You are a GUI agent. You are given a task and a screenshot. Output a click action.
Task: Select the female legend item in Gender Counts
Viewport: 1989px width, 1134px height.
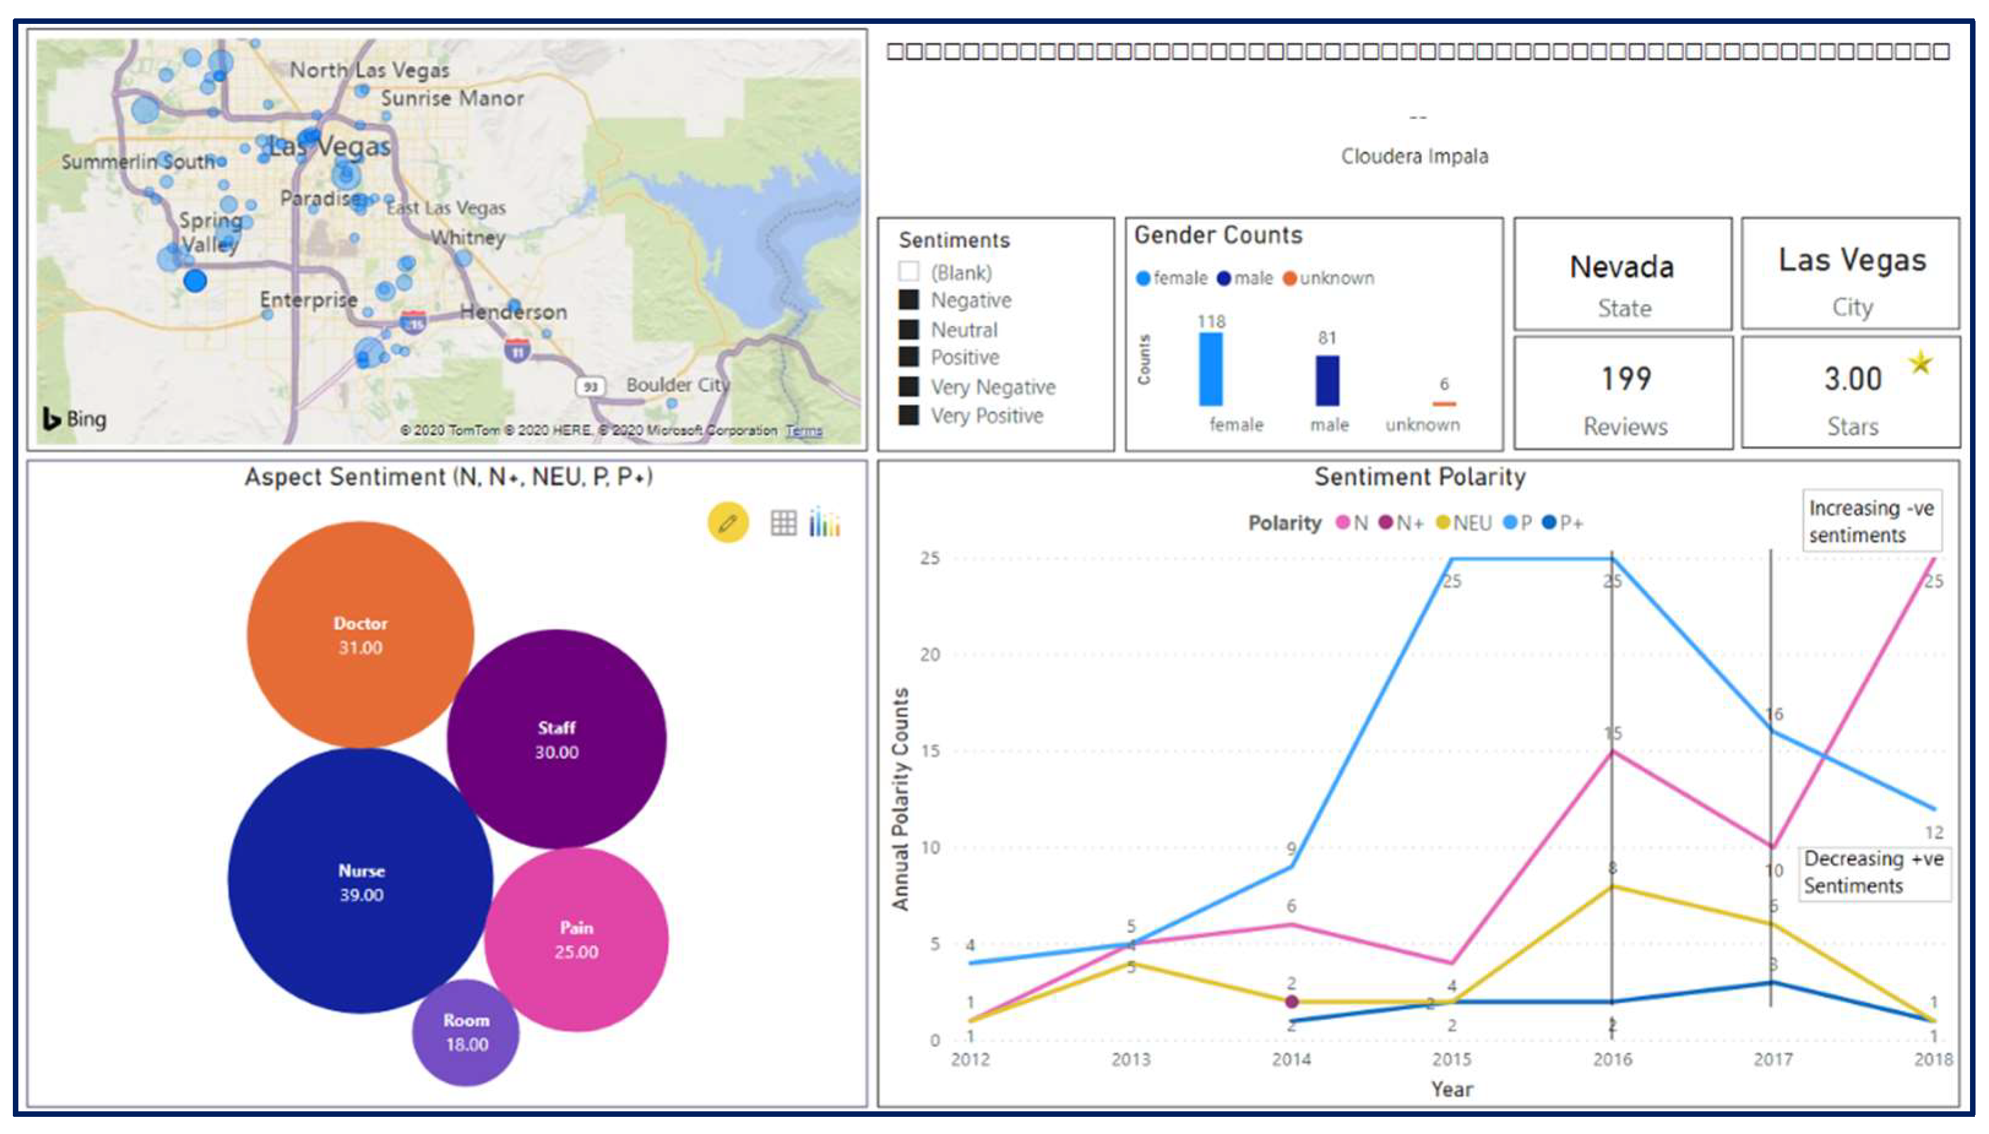[x=1171, y=278]
